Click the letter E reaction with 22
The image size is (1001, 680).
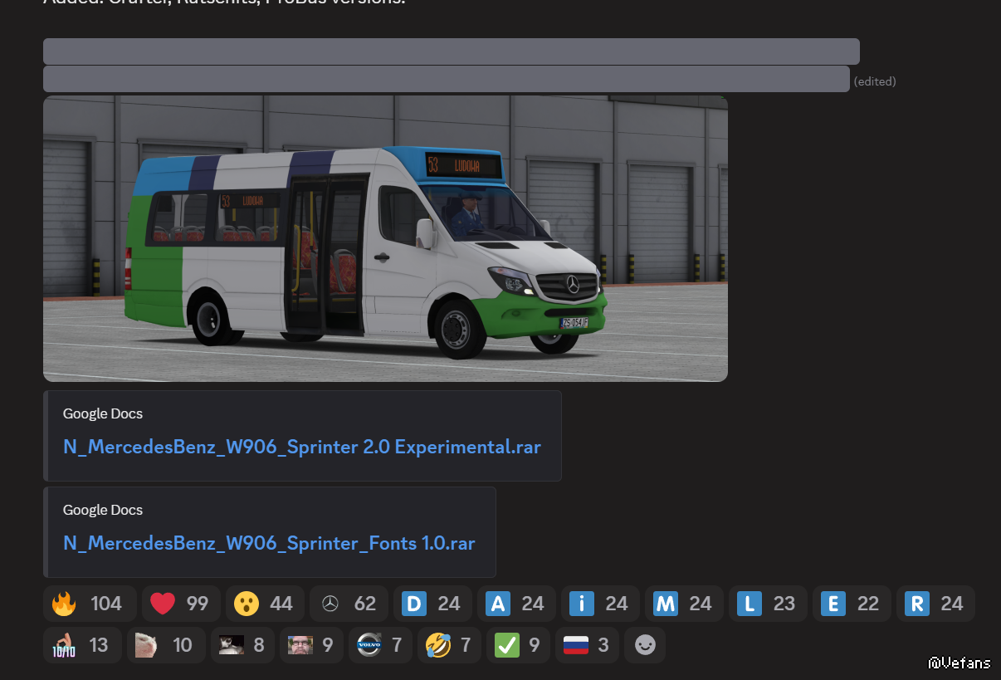852,604
